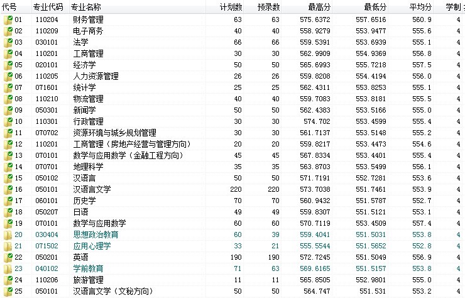Open the highlighted 学前教育 entry
Image resolution: width=465 pixels, height=298 pixels.
[x=89, y=268]
